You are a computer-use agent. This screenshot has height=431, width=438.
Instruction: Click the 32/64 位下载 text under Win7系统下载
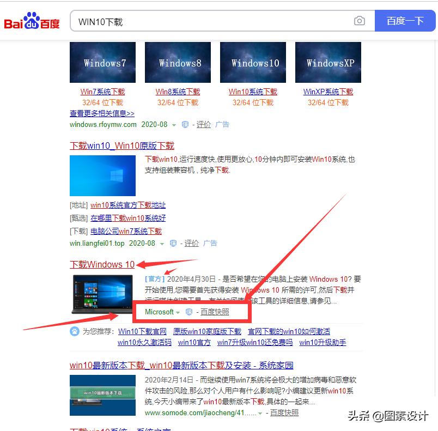pyautogui.click(x=102, y=102)
